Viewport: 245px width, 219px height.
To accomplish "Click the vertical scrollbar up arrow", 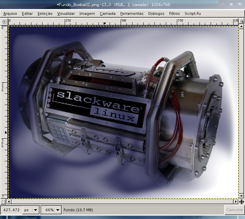I will click(241, 26).
